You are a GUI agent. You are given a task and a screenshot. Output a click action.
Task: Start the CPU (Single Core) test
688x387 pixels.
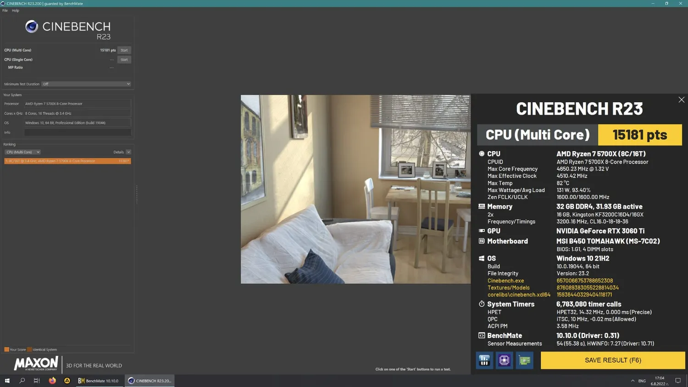(124, 60)
